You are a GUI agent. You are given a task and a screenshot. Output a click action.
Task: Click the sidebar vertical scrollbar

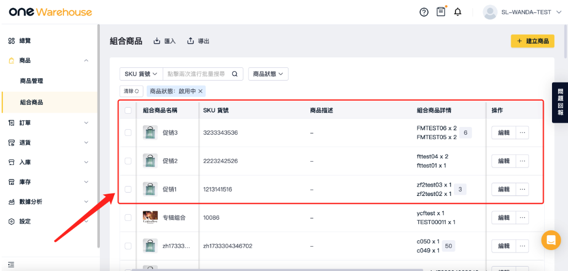tap(98, 136)
